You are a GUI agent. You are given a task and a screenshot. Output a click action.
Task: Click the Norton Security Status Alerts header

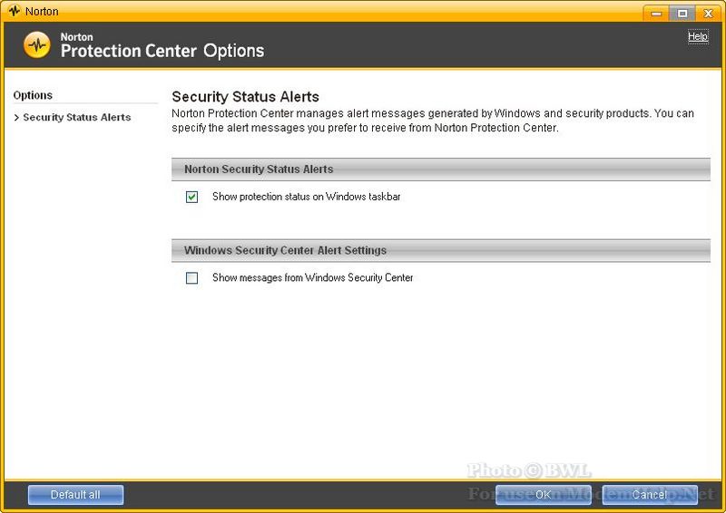coord(441,169)
